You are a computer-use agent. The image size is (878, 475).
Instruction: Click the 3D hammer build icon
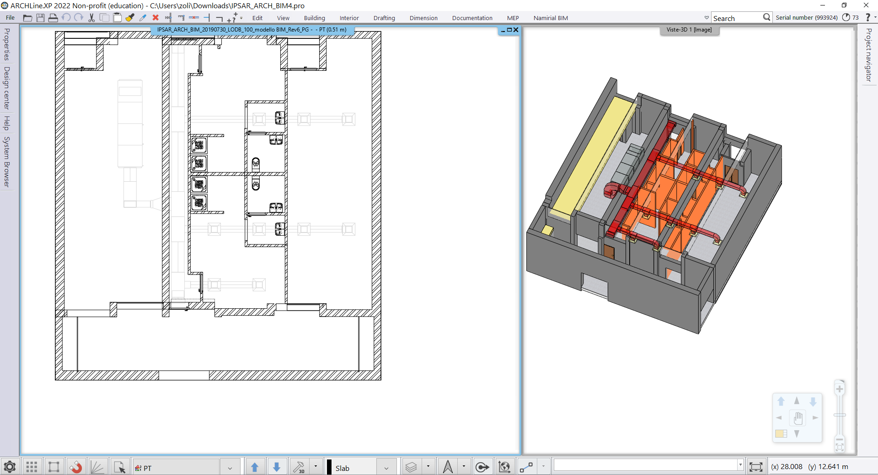point(299,467)
